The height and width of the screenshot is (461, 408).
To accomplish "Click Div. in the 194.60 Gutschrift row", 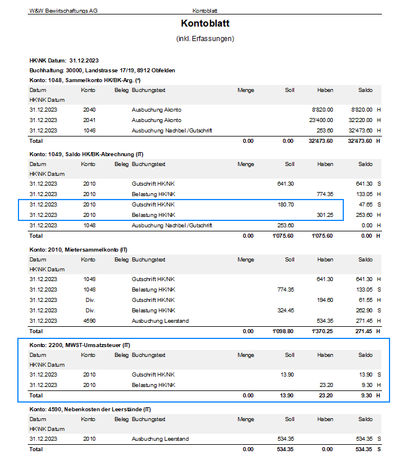I will pos(90,300).
